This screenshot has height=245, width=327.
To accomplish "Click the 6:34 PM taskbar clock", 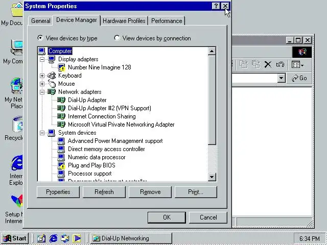I will pos(309,238).
